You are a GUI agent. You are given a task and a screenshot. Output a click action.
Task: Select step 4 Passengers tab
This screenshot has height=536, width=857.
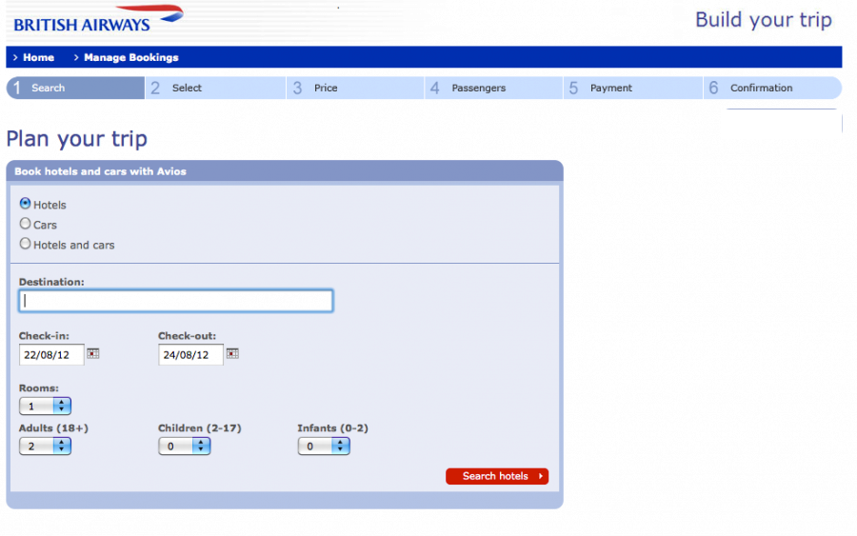click(x=494, y=88)
